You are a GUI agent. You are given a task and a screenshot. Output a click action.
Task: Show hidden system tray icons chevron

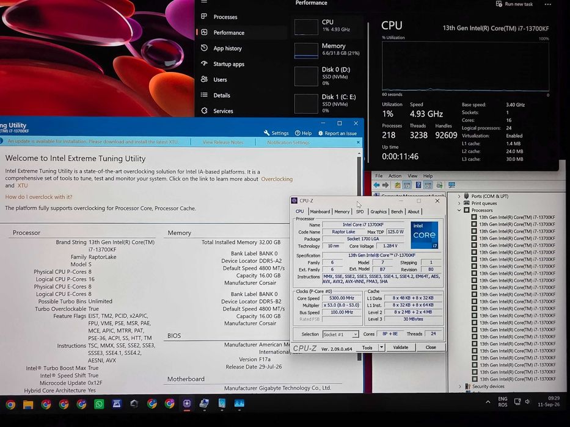488,402
